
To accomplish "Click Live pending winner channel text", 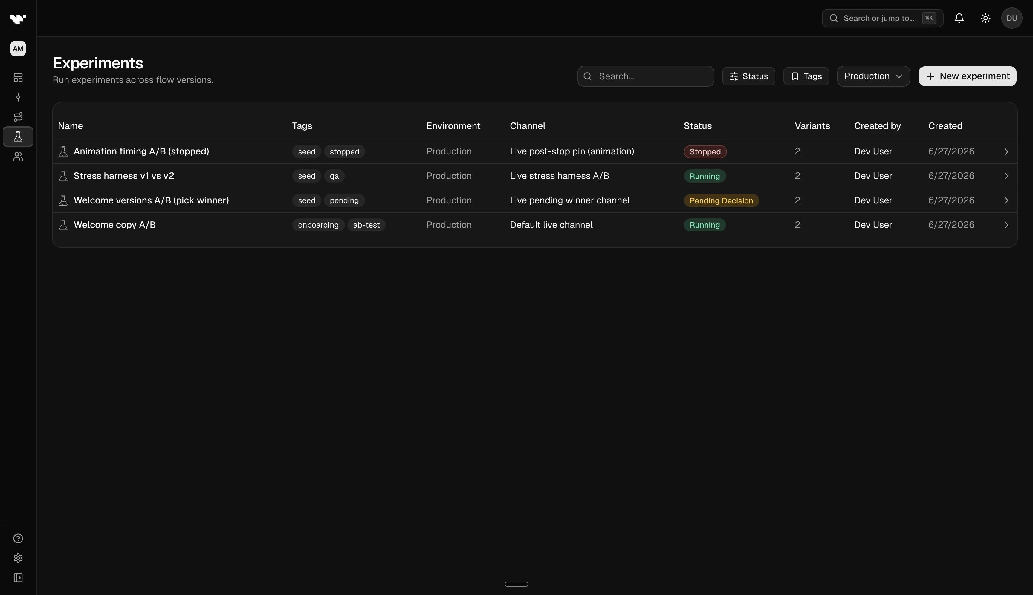I will 569,200.
